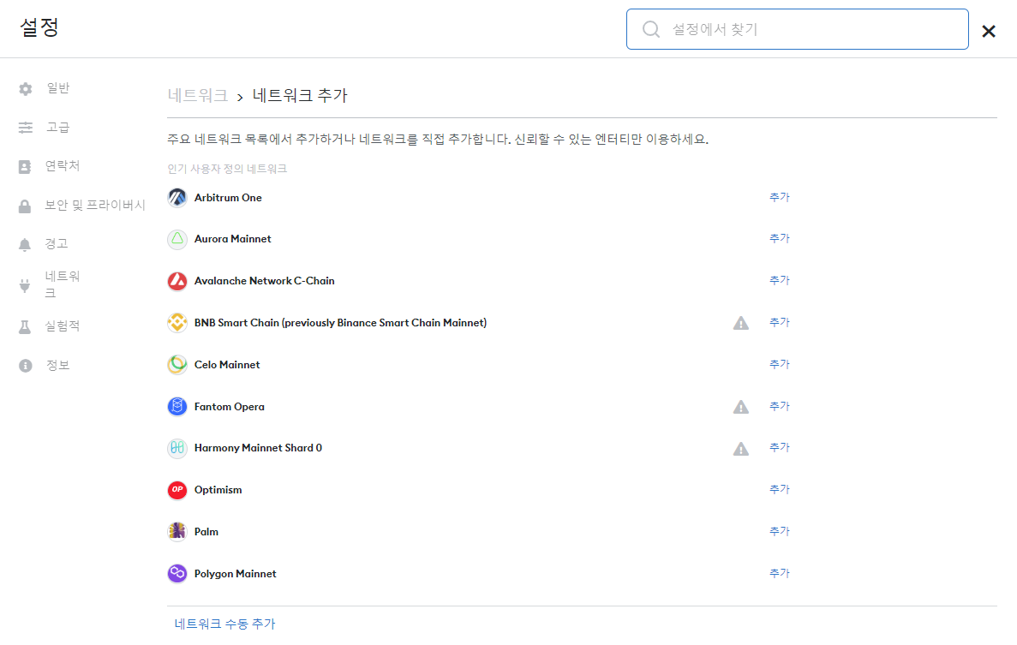Click the BNB Smart Chain logo

pyautogui.click(x=177, y=323)
